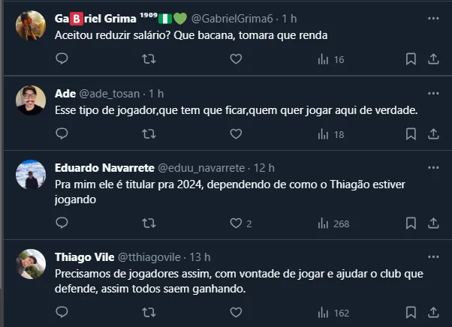Viewport: 452px width, 327px height.
Task: Expand more options on Eduardo Navarrete's tweet
Action: pos(432,168)
